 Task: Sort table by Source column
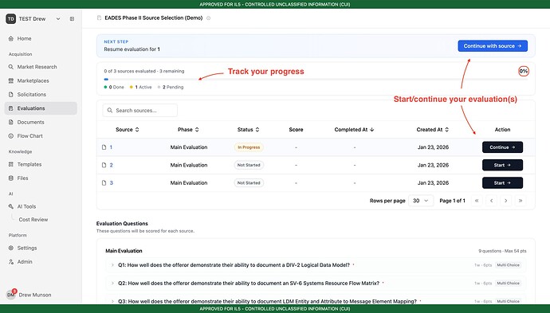coord(128,130)
